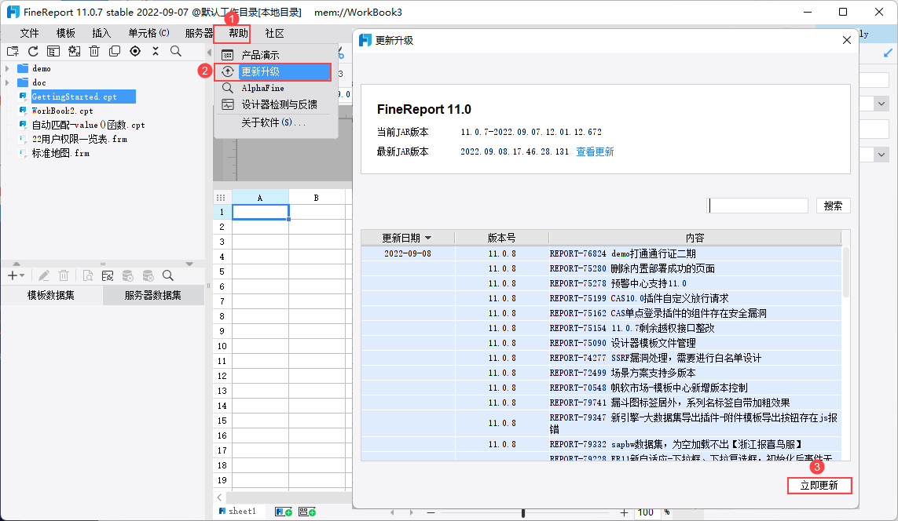The image size is (898, 521).
Task: Select 标准地图.frm in file tree
Action: [x=60, y=153]
